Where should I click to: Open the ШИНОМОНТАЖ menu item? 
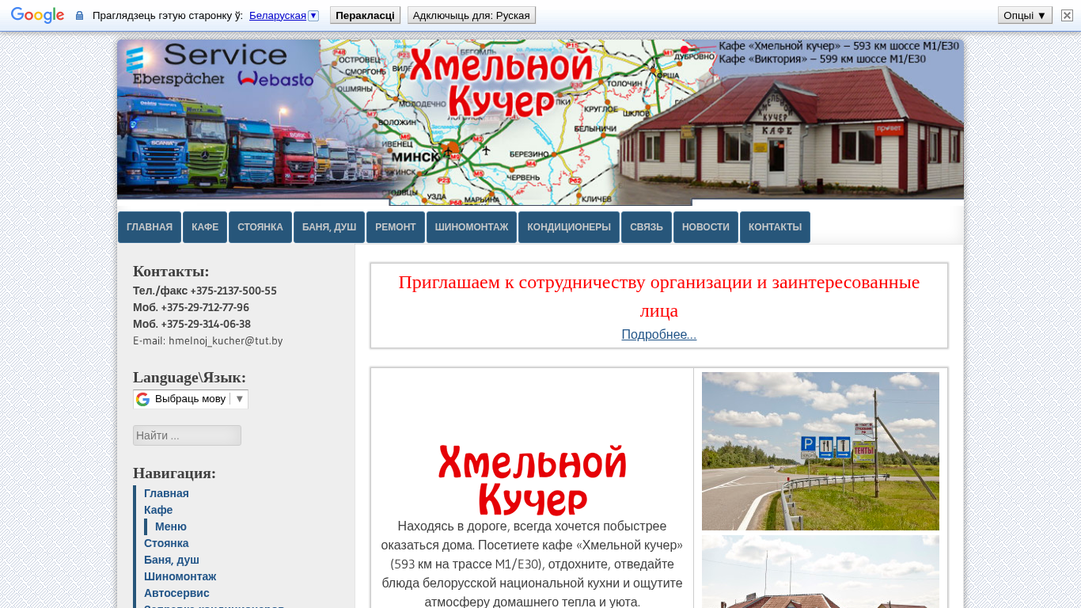click(x=472, y=227)
